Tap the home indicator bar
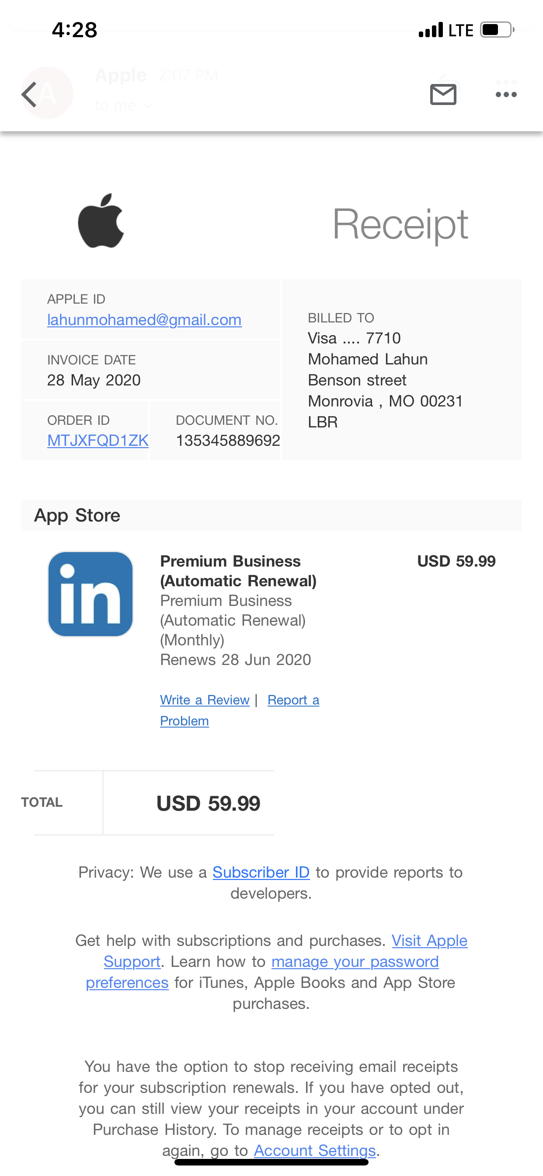This screenshot has width=543, height=1176. coord(271,1162)
